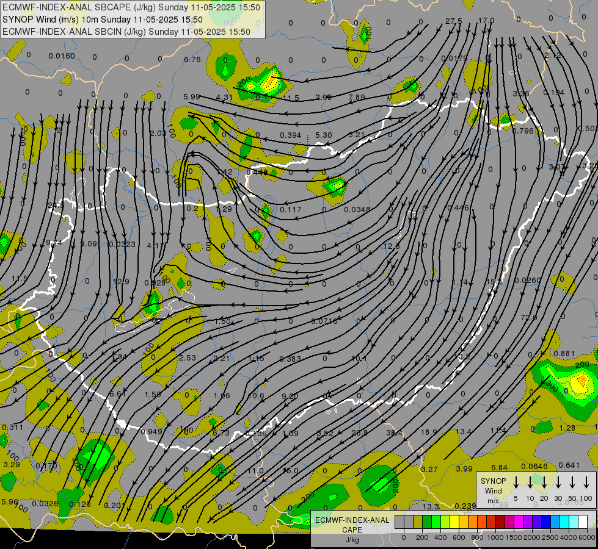Click the 5.96 map value
Screen dimensions: 598x549
pos(10,502)
